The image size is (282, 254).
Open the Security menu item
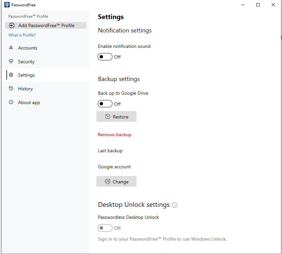coord(26,62)
